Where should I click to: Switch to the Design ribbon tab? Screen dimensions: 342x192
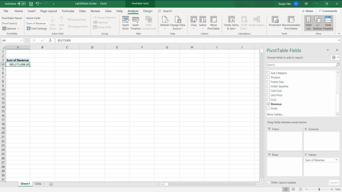click(148, 11)
